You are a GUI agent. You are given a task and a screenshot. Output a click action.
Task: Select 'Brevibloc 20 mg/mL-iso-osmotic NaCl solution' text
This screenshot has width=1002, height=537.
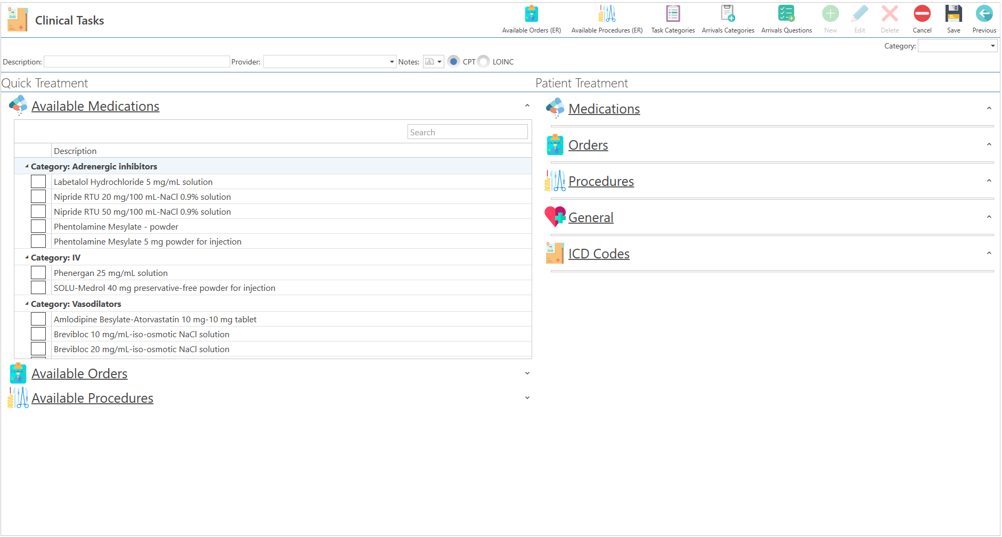pos(142,349)
